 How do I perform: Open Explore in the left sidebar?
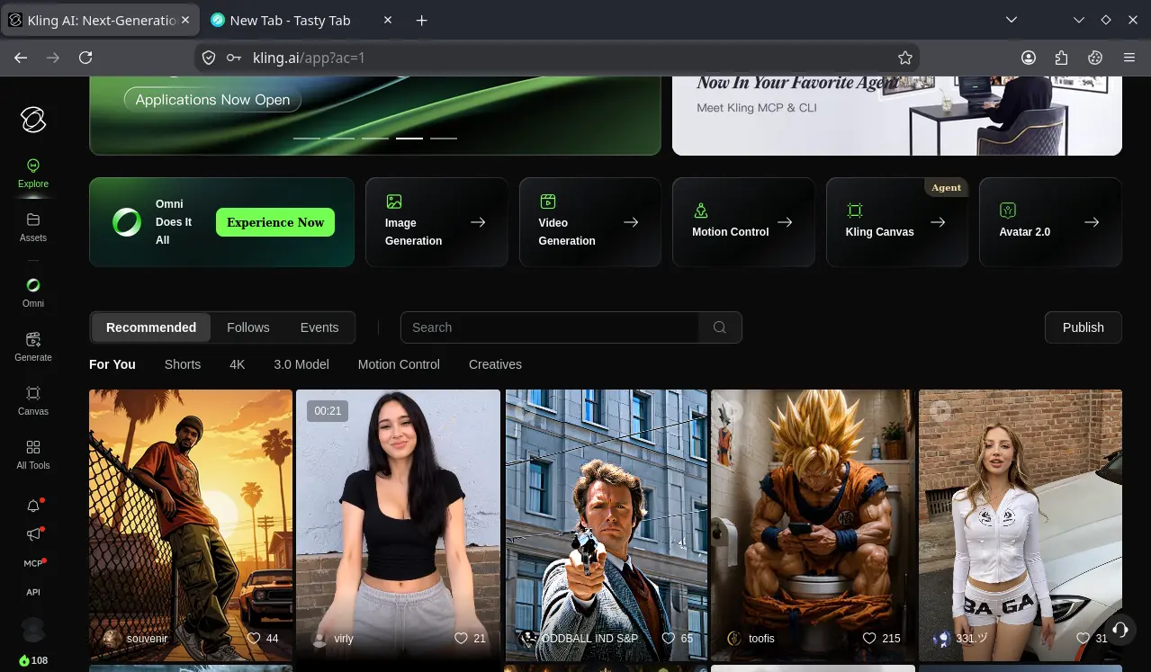click(33, 174)
